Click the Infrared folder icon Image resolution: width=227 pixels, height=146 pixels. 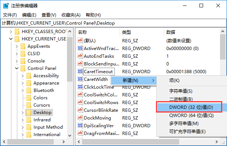(x=29, y=120)
